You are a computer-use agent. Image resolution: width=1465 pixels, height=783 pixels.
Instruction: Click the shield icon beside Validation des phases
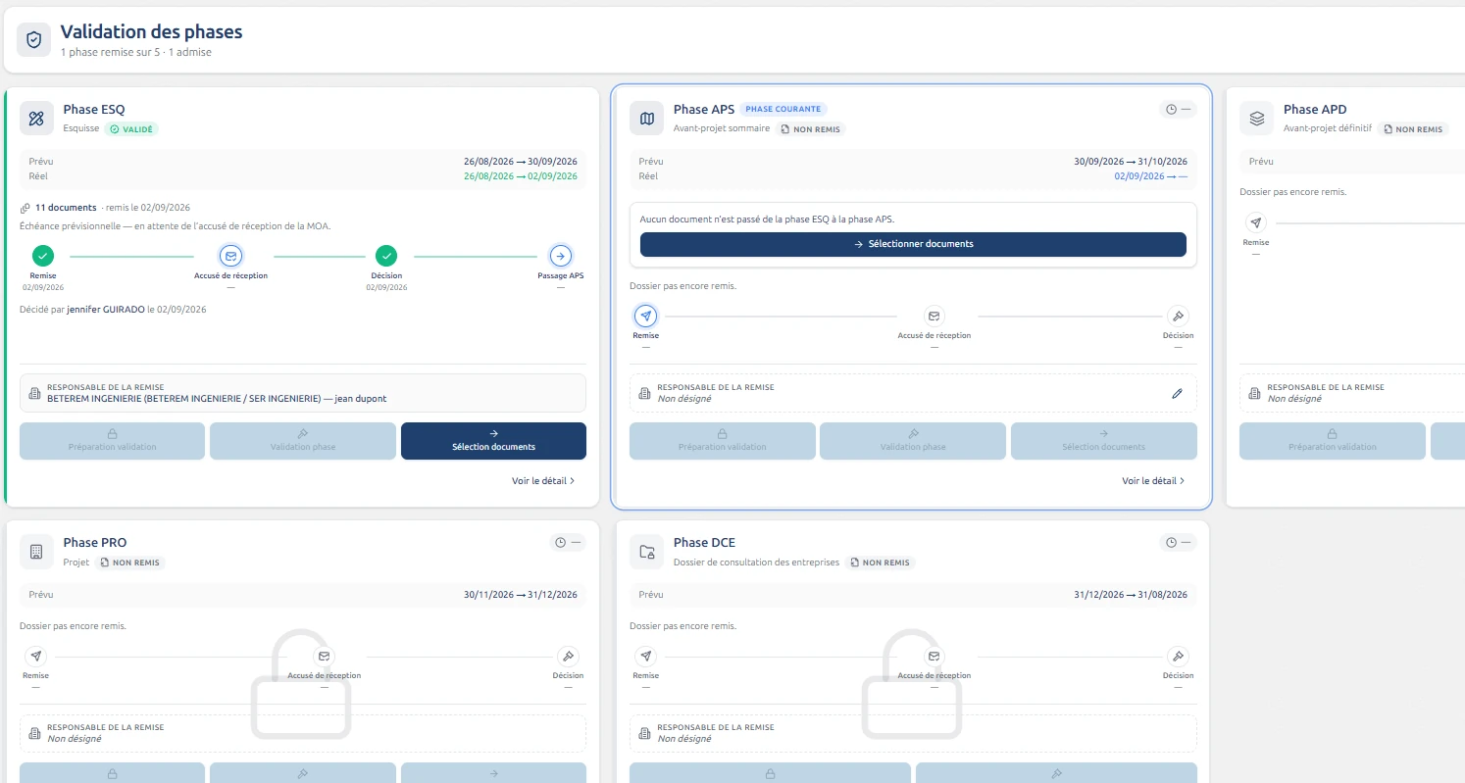34,39
